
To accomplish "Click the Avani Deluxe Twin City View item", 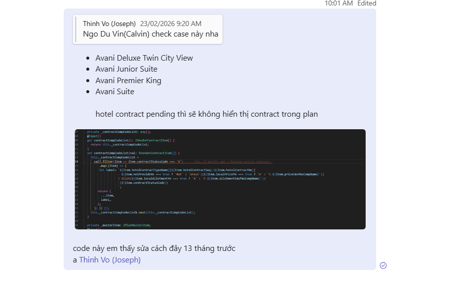I will 144,58.
